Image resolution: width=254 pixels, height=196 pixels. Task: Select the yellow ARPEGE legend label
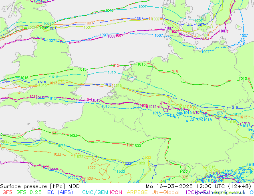coord(137,192)
